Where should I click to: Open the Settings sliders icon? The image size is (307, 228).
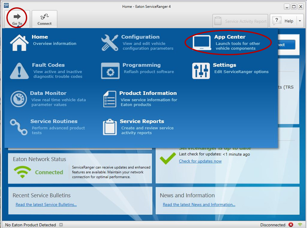tap(201, 71)
